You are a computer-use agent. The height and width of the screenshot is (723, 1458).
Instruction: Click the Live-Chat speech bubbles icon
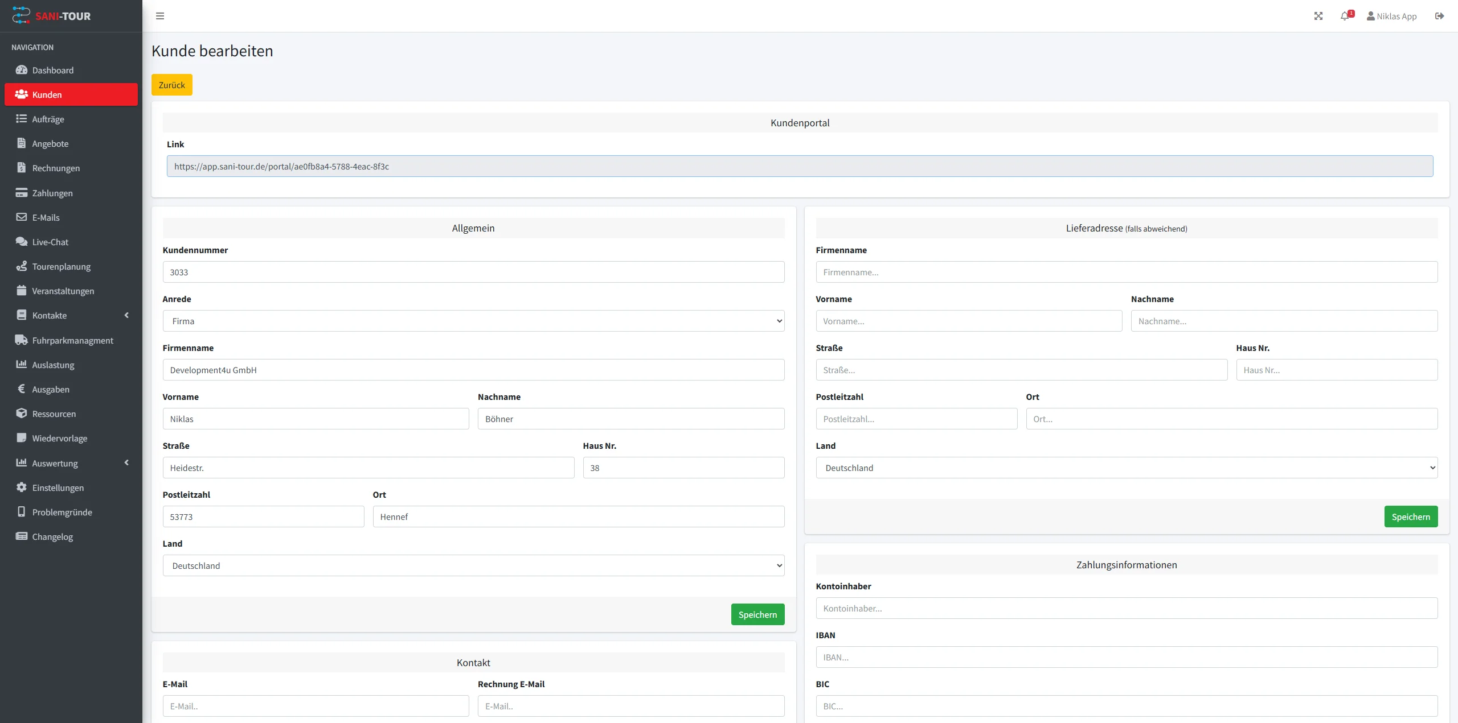coord(22,242)
